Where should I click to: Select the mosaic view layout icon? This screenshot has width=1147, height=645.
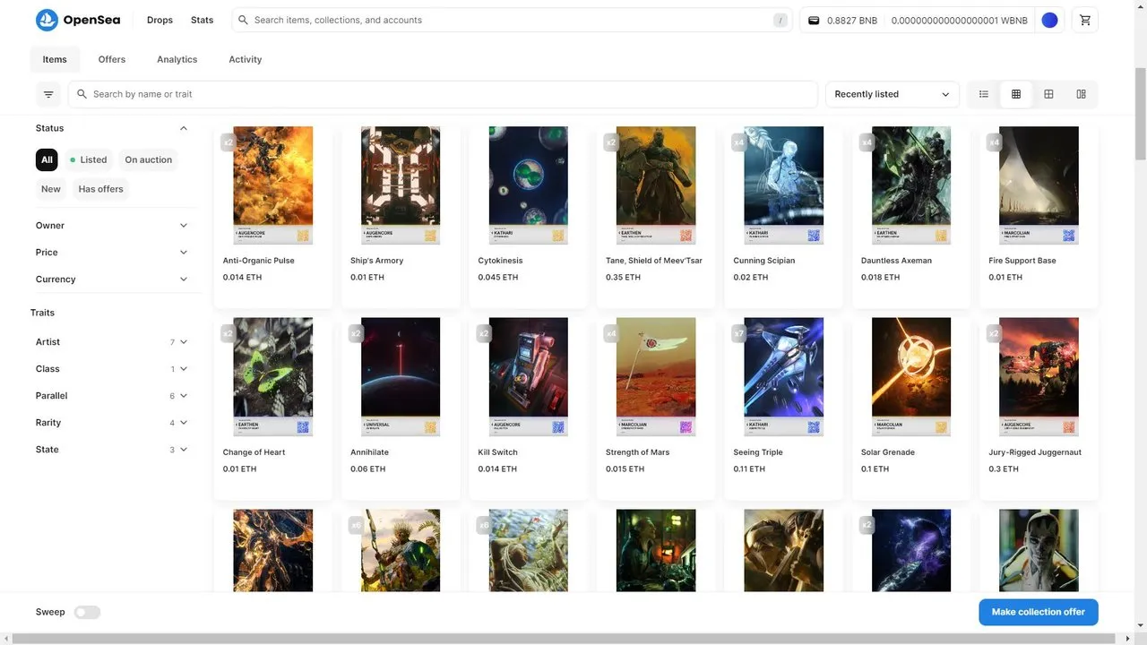[1081, 94]
